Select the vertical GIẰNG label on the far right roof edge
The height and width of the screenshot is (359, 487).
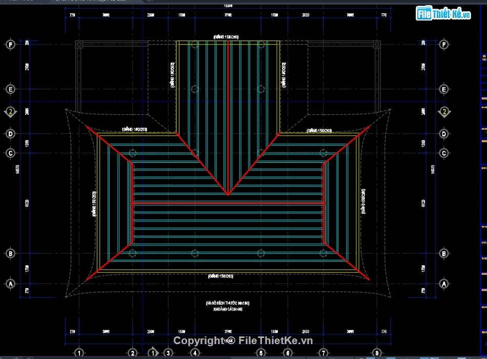[x=363, y=202]
